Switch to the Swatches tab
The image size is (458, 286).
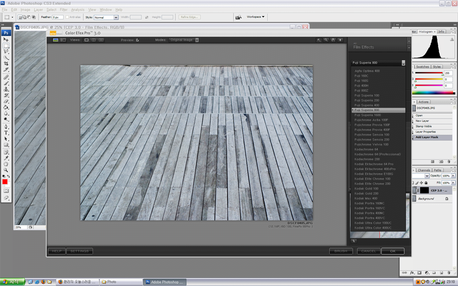pos(422,67)
